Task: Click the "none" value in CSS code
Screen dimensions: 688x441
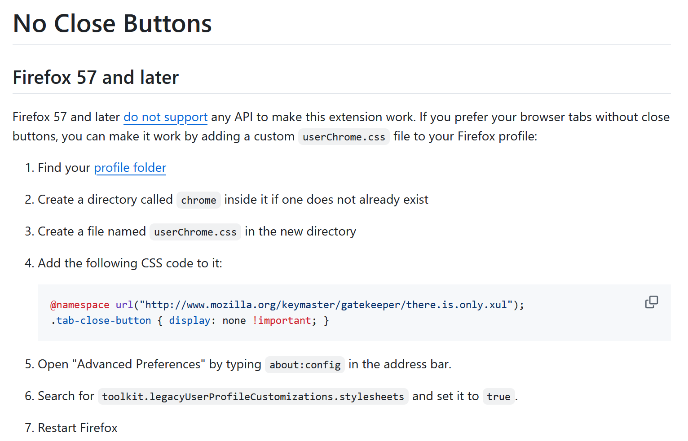Action: [x=234, y=321]
